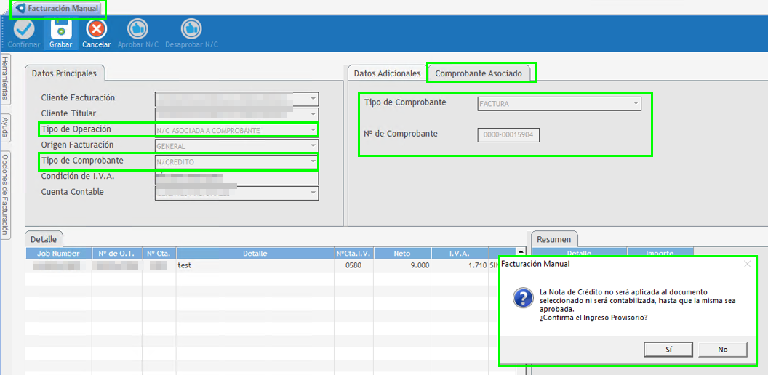Click the Aprobar N/C thumbs-up icon
The width and height of the screenshot is (768, 375).
(137, 29)
